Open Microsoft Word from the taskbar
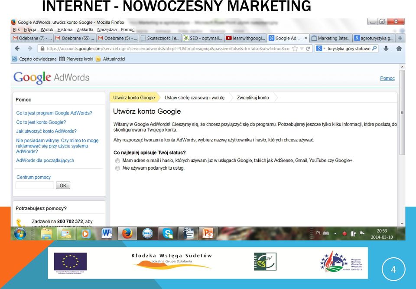 click(107, 234)
